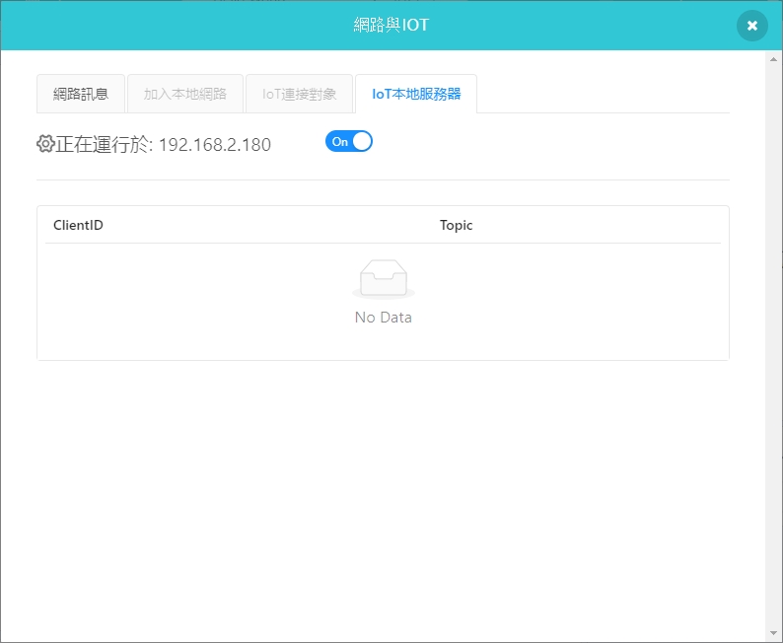
Task: Click the vertical scrollbar track
Action: (773, 345)
